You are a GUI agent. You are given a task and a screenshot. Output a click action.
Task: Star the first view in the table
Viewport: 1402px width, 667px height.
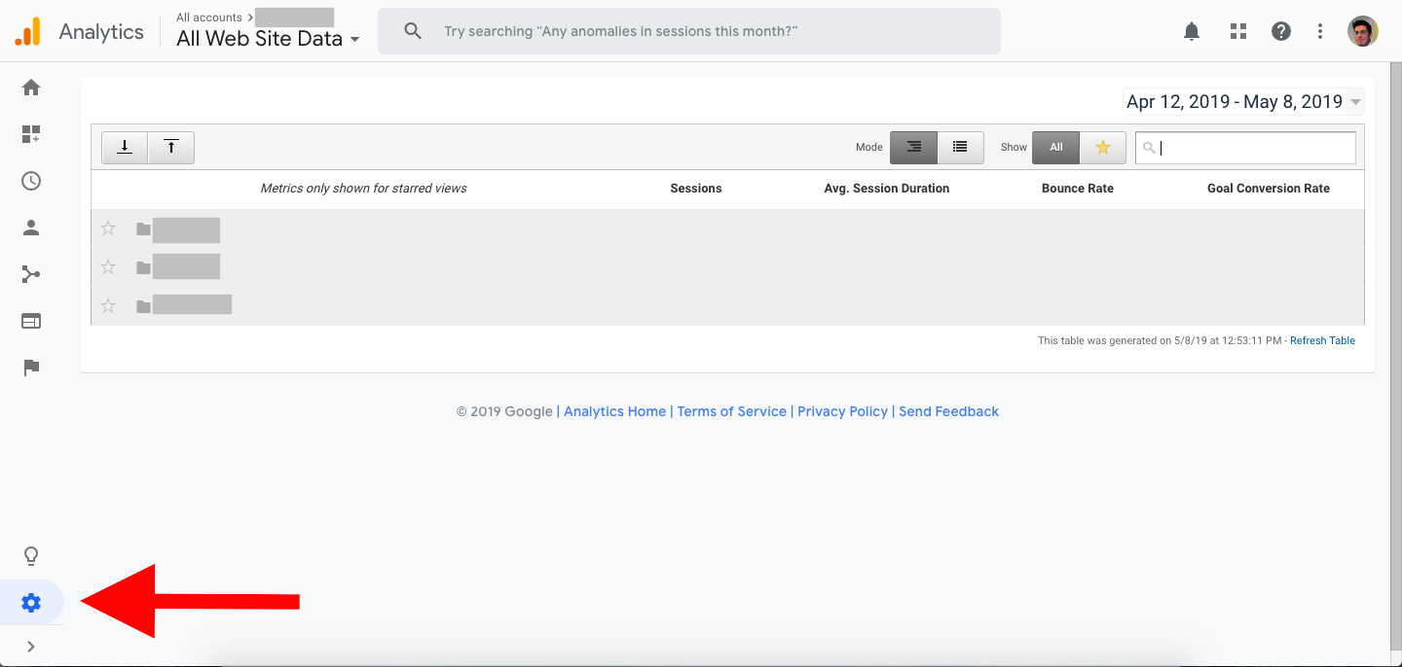(x=107, y=228)
